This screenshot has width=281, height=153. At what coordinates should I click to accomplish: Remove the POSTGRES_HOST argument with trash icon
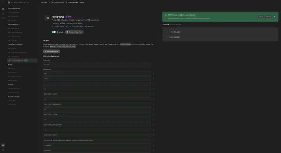tap(153, 94)
